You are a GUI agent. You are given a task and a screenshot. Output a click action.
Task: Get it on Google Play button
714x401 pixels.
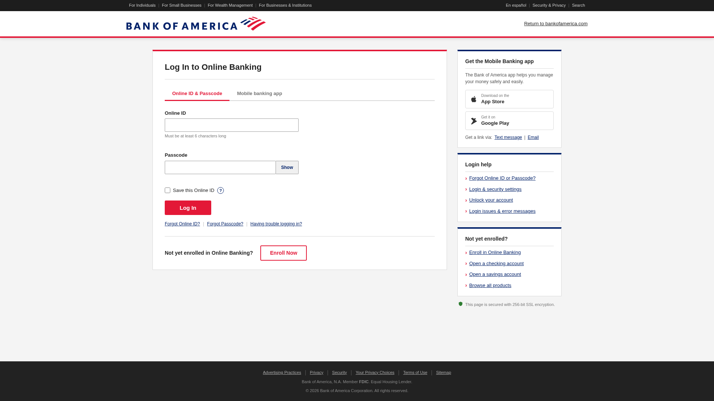(x=509, y=121)
